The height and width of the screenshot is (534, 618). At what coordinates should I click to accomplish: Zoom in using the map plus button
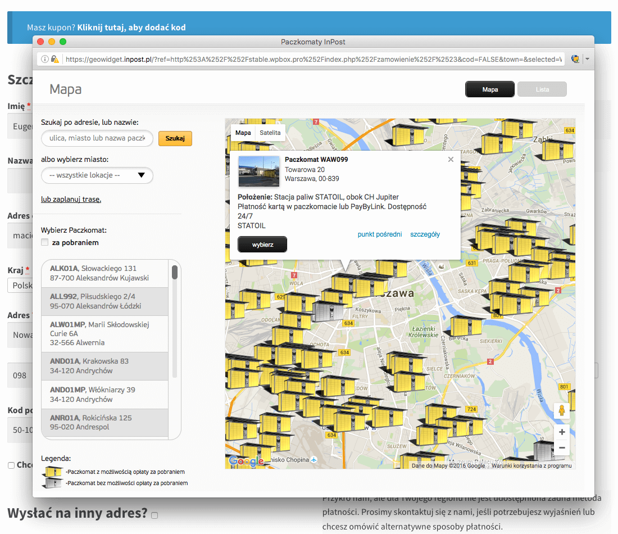click(x=561, y=432)
